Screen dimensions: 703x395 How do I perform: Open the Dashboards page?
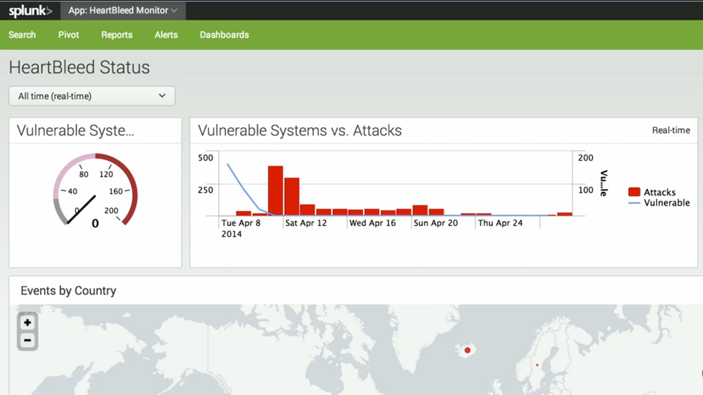point(224,35)
